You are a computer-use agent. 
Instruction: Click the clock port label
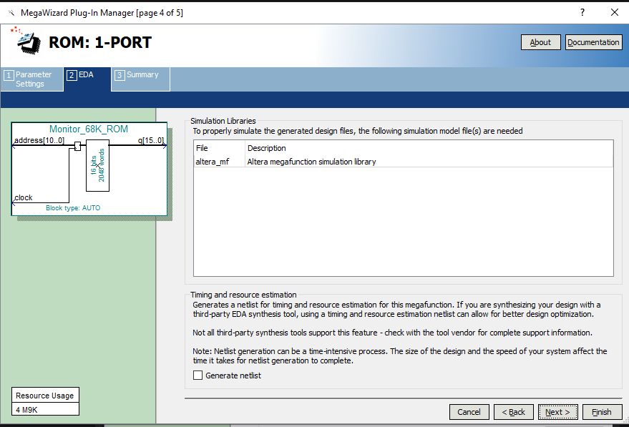click(x=24, y=197)
